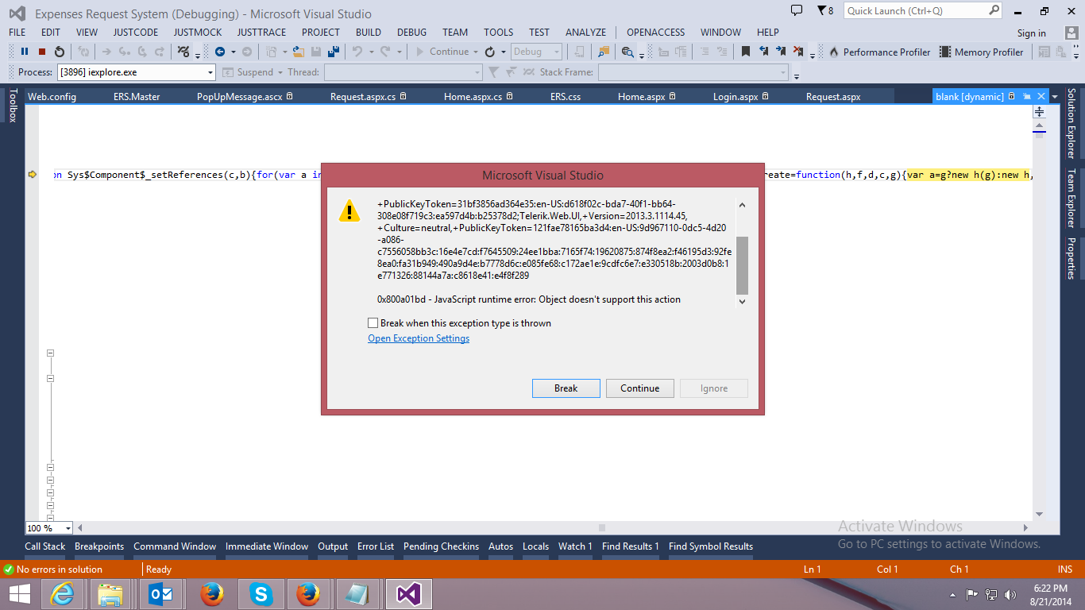Click the Break All pause icon
This screenshot has height=610, width=1085.
25,52
